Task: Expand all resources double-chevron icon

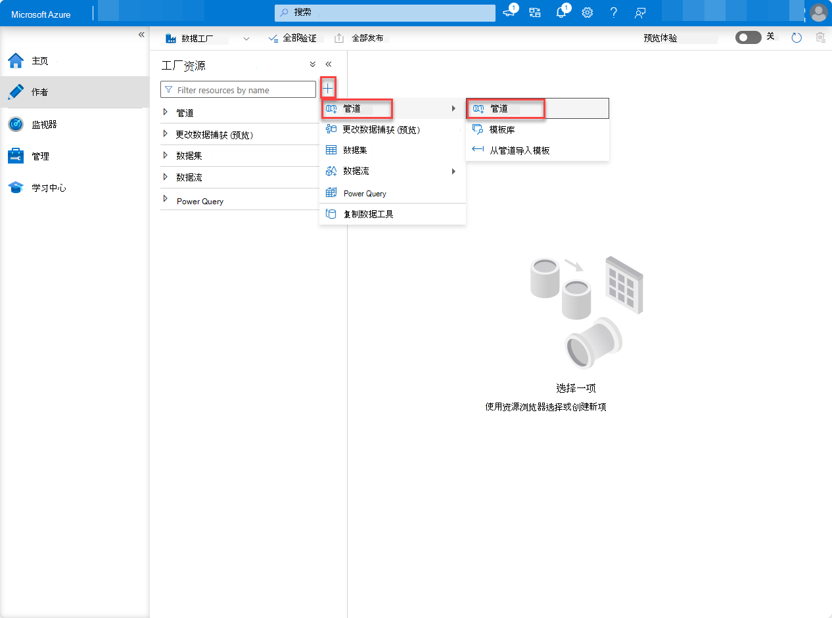Action: coord(312,64)
